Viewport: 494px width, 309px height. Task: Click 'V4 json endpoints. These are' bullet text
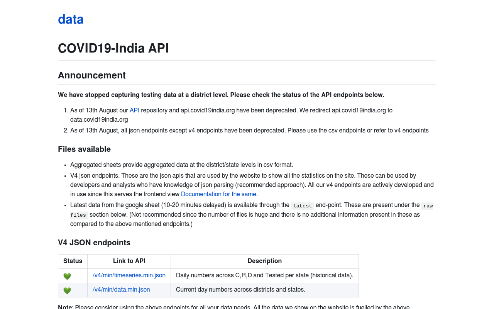point(252,185)
